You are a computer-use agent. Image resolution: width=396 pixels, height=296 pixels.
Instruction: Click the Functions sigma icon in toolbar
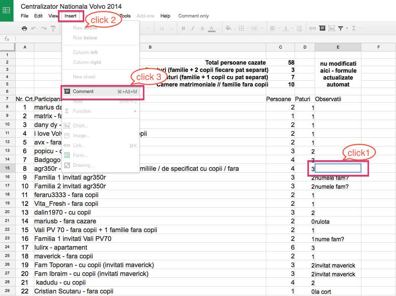coord(354,28)
